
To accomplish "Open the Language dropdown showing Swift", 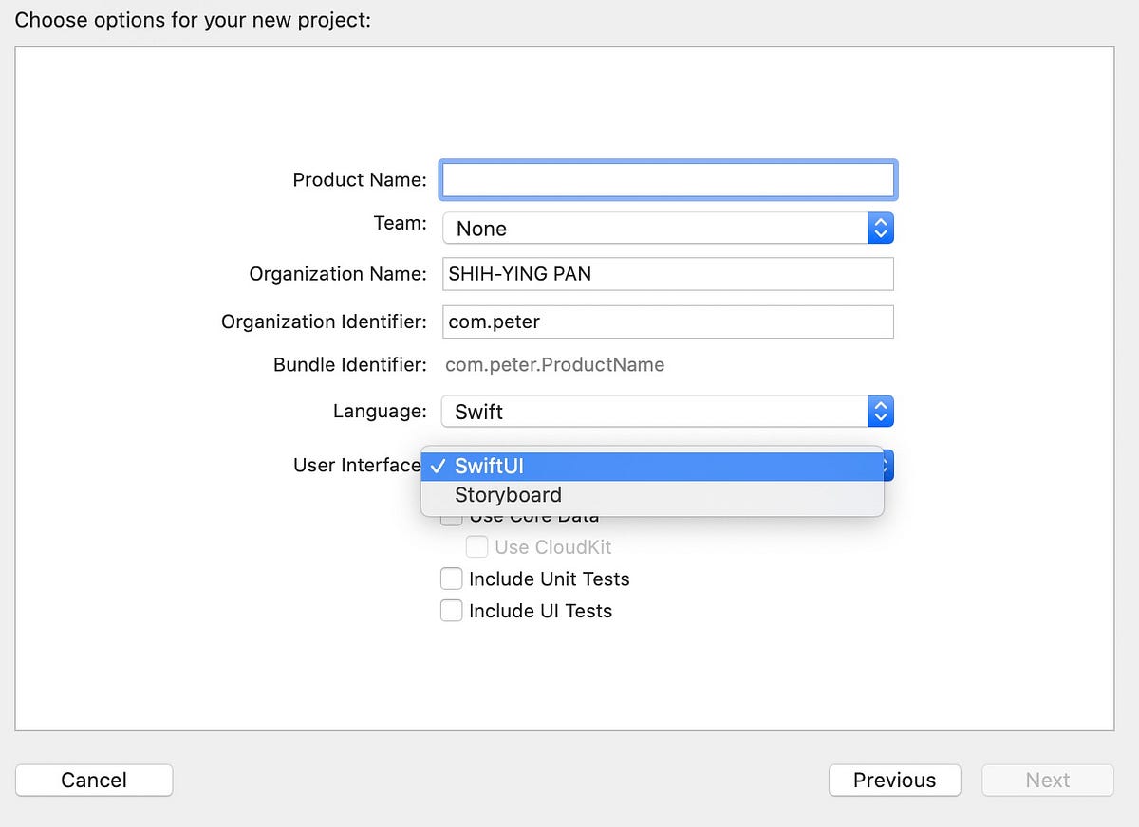I will 664,411.
